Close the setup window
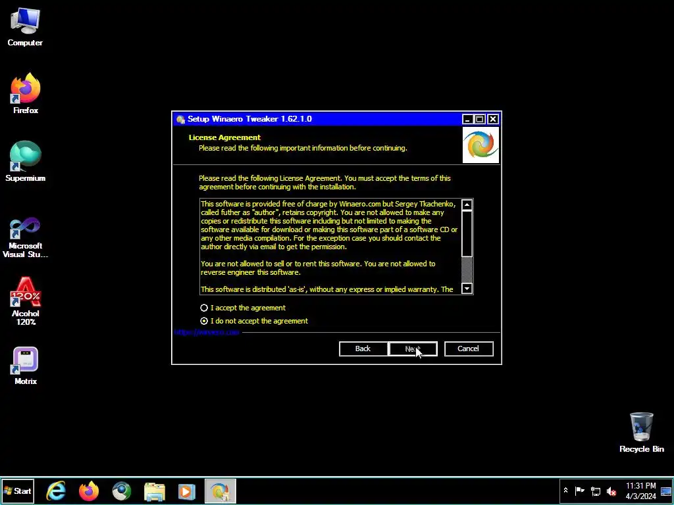The width and height of the screenshot is (674, 505). (493, 119)
